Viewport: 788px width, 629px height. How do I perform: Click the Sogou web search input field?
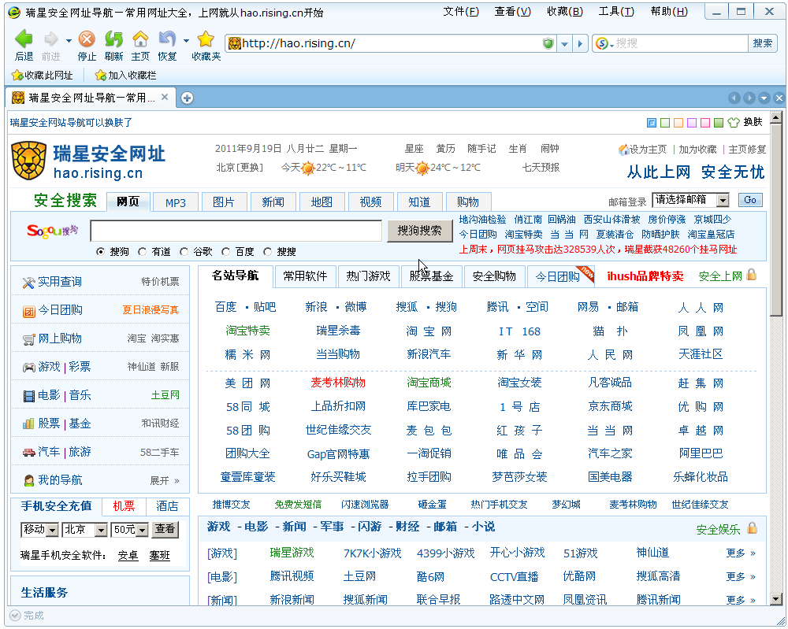pos(236,231)
